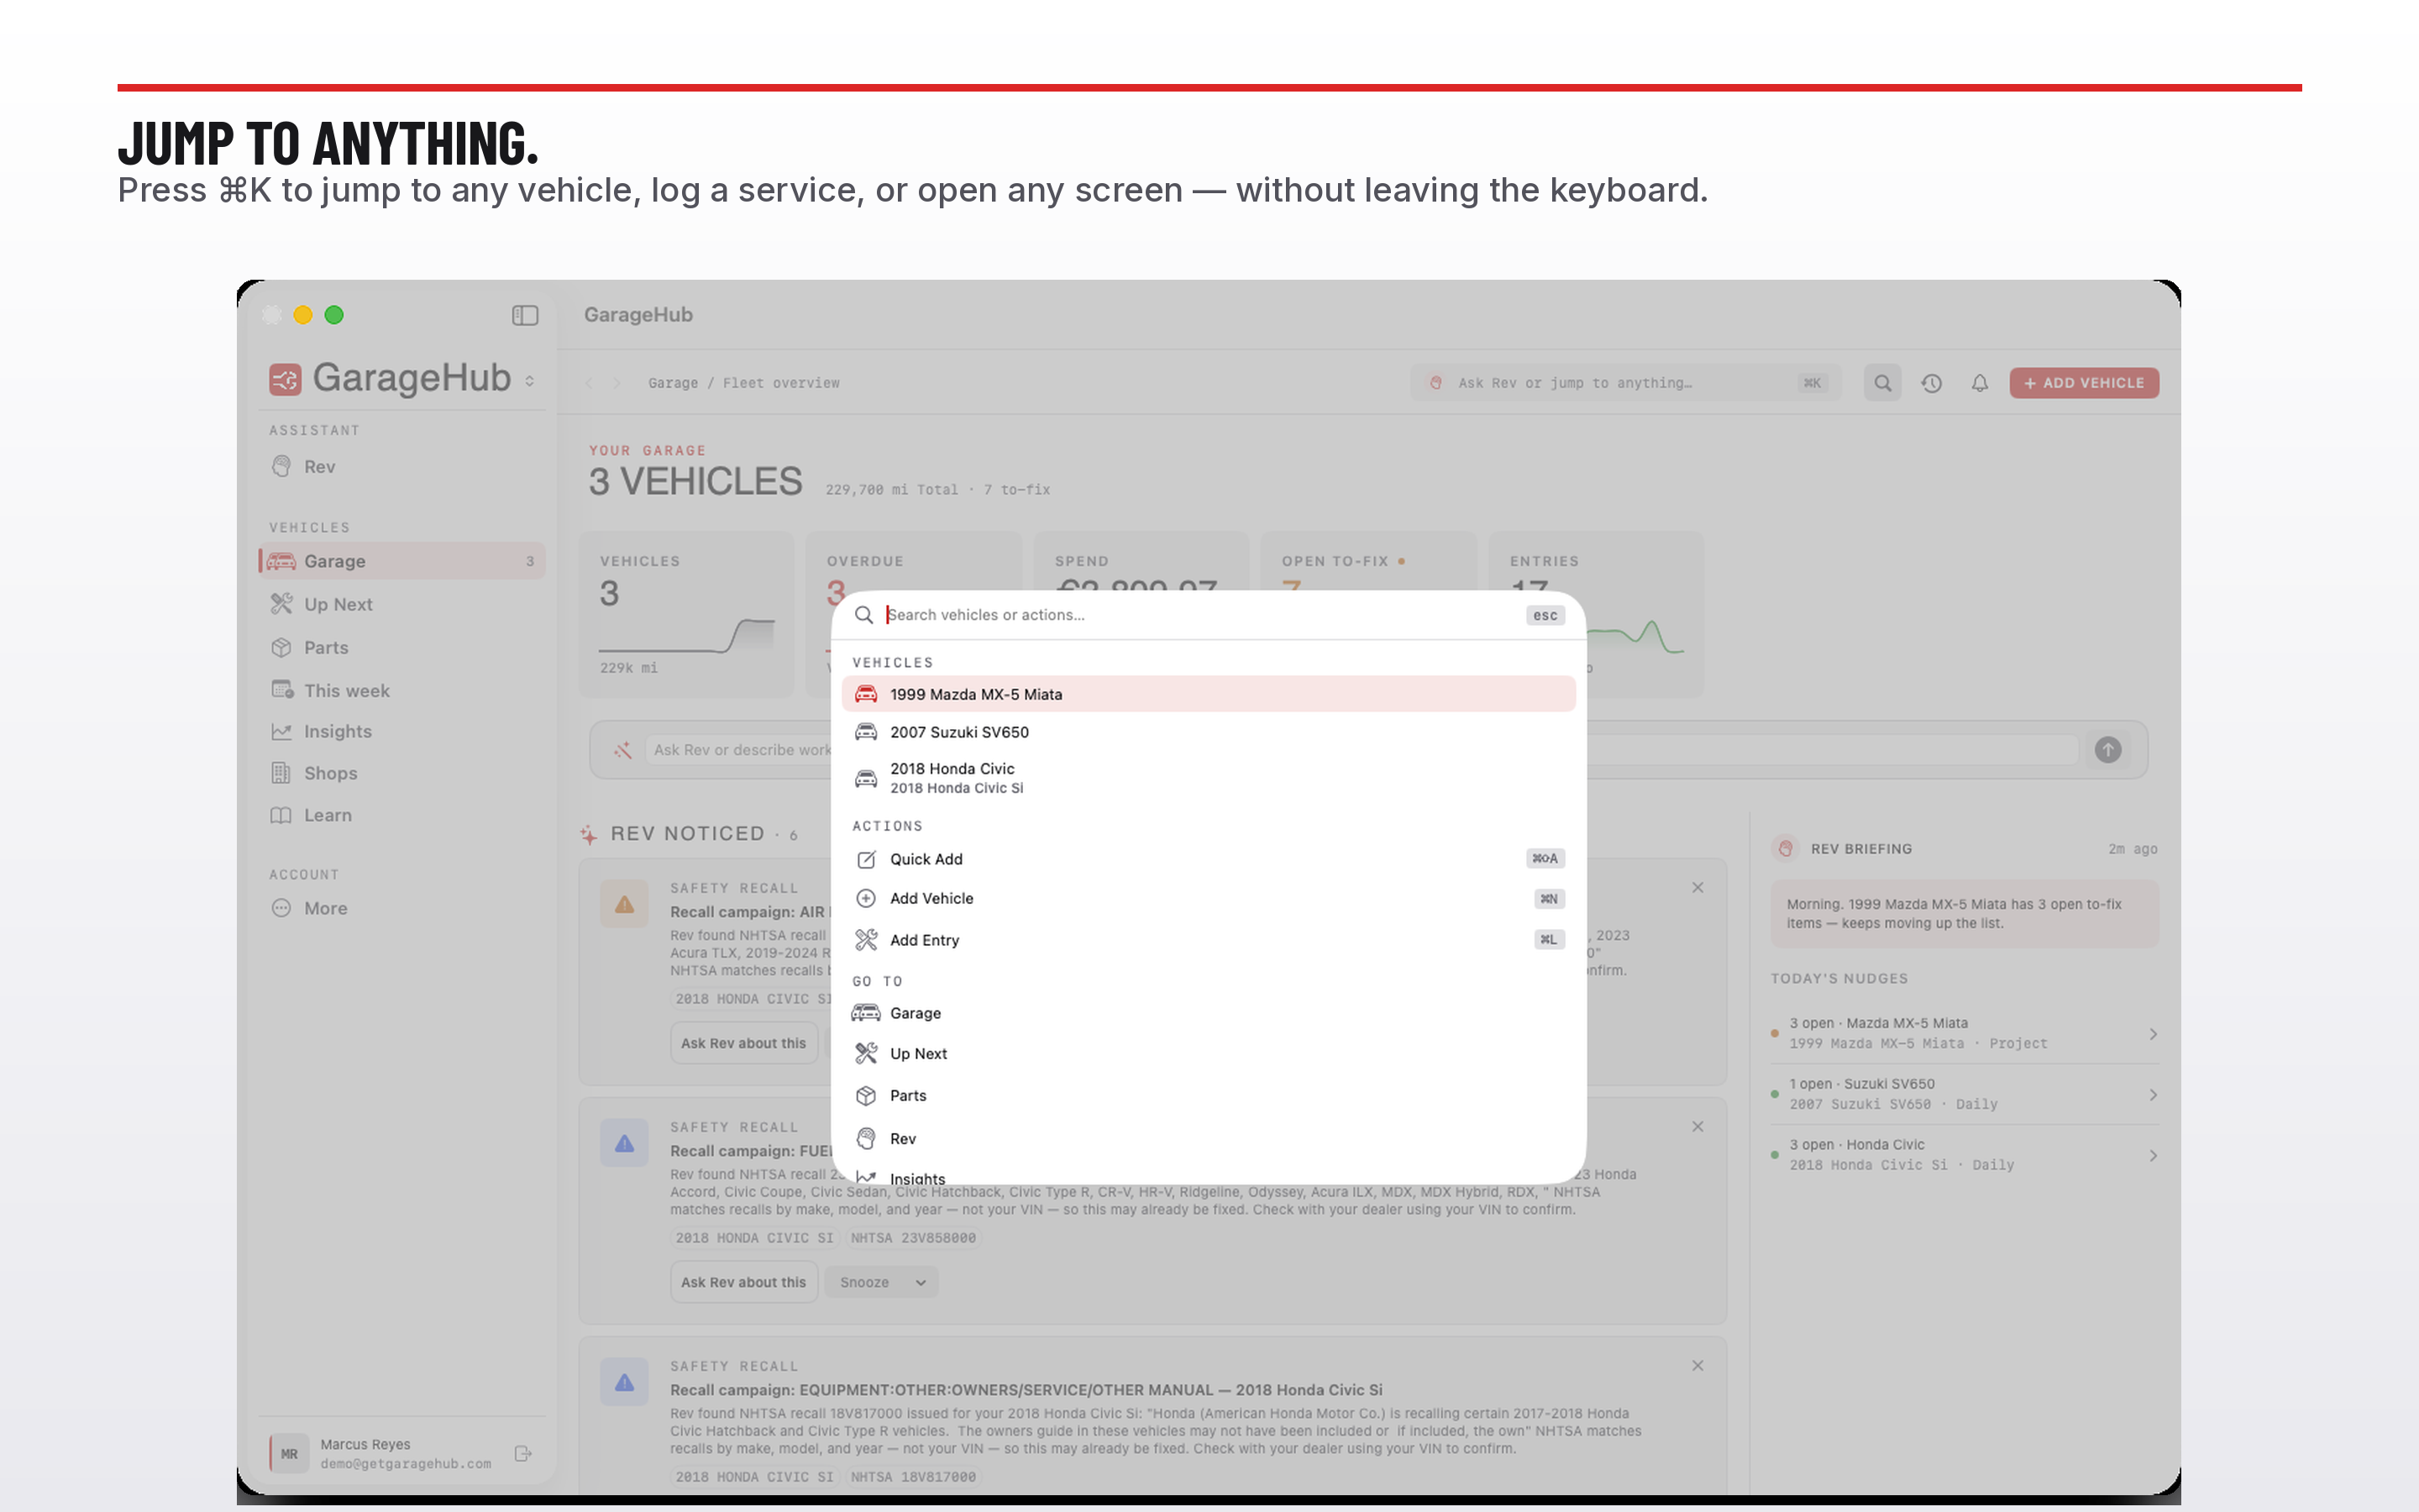Open the history clock icon
The width and height of the screenshot is (2419, 1512).
1931,383
